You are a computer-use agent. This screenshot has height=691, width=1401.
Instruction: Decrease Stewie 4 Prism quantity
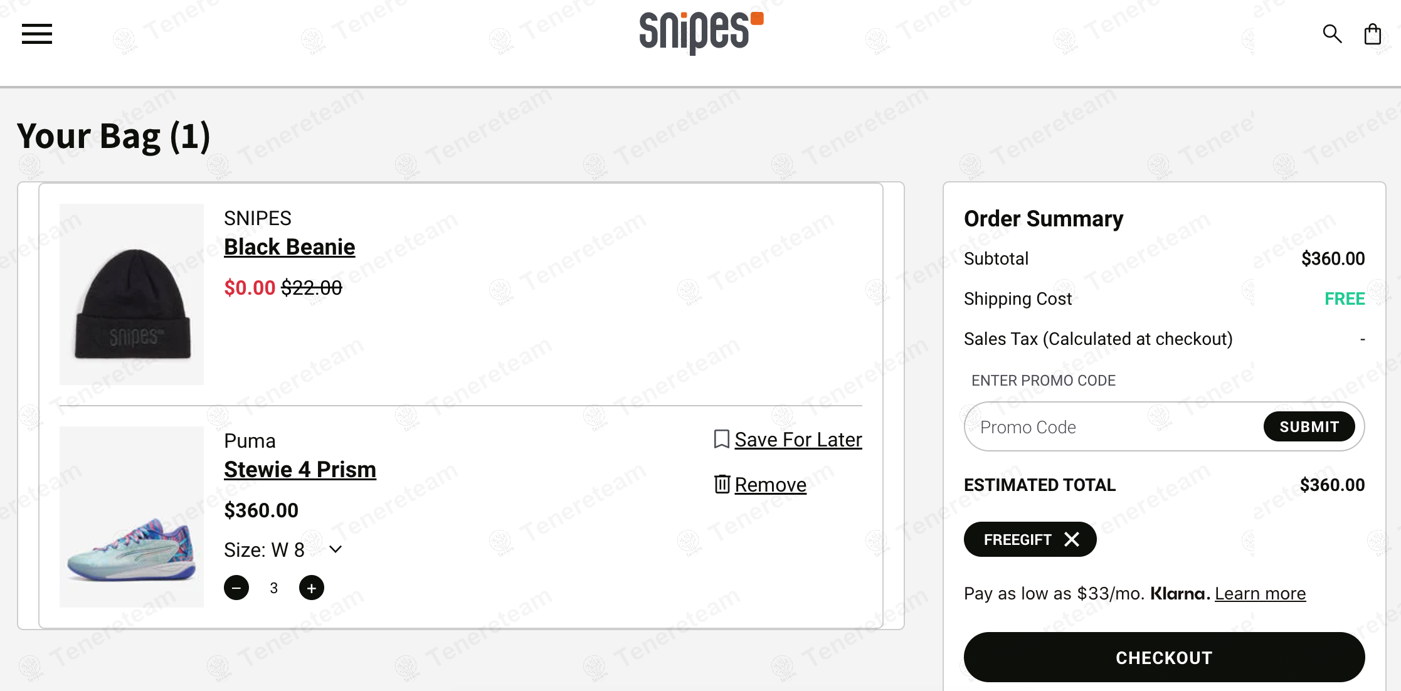coord(236,588)
